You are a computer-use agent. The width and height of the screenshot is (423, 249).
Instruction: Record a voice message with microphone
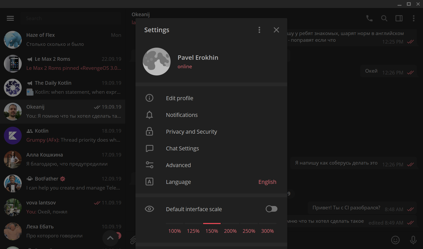pos(413,240)
